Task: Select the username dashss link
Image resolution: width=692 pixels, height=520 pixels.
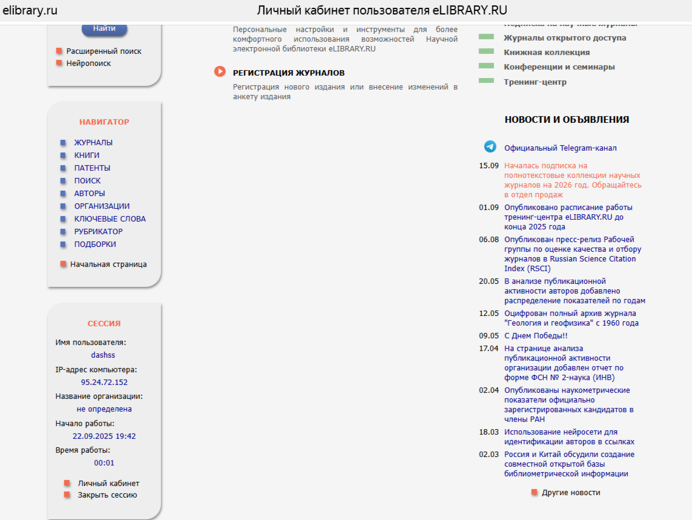Action: coord(103,355)
